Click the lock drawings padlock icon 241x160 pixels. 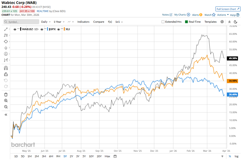6,74
